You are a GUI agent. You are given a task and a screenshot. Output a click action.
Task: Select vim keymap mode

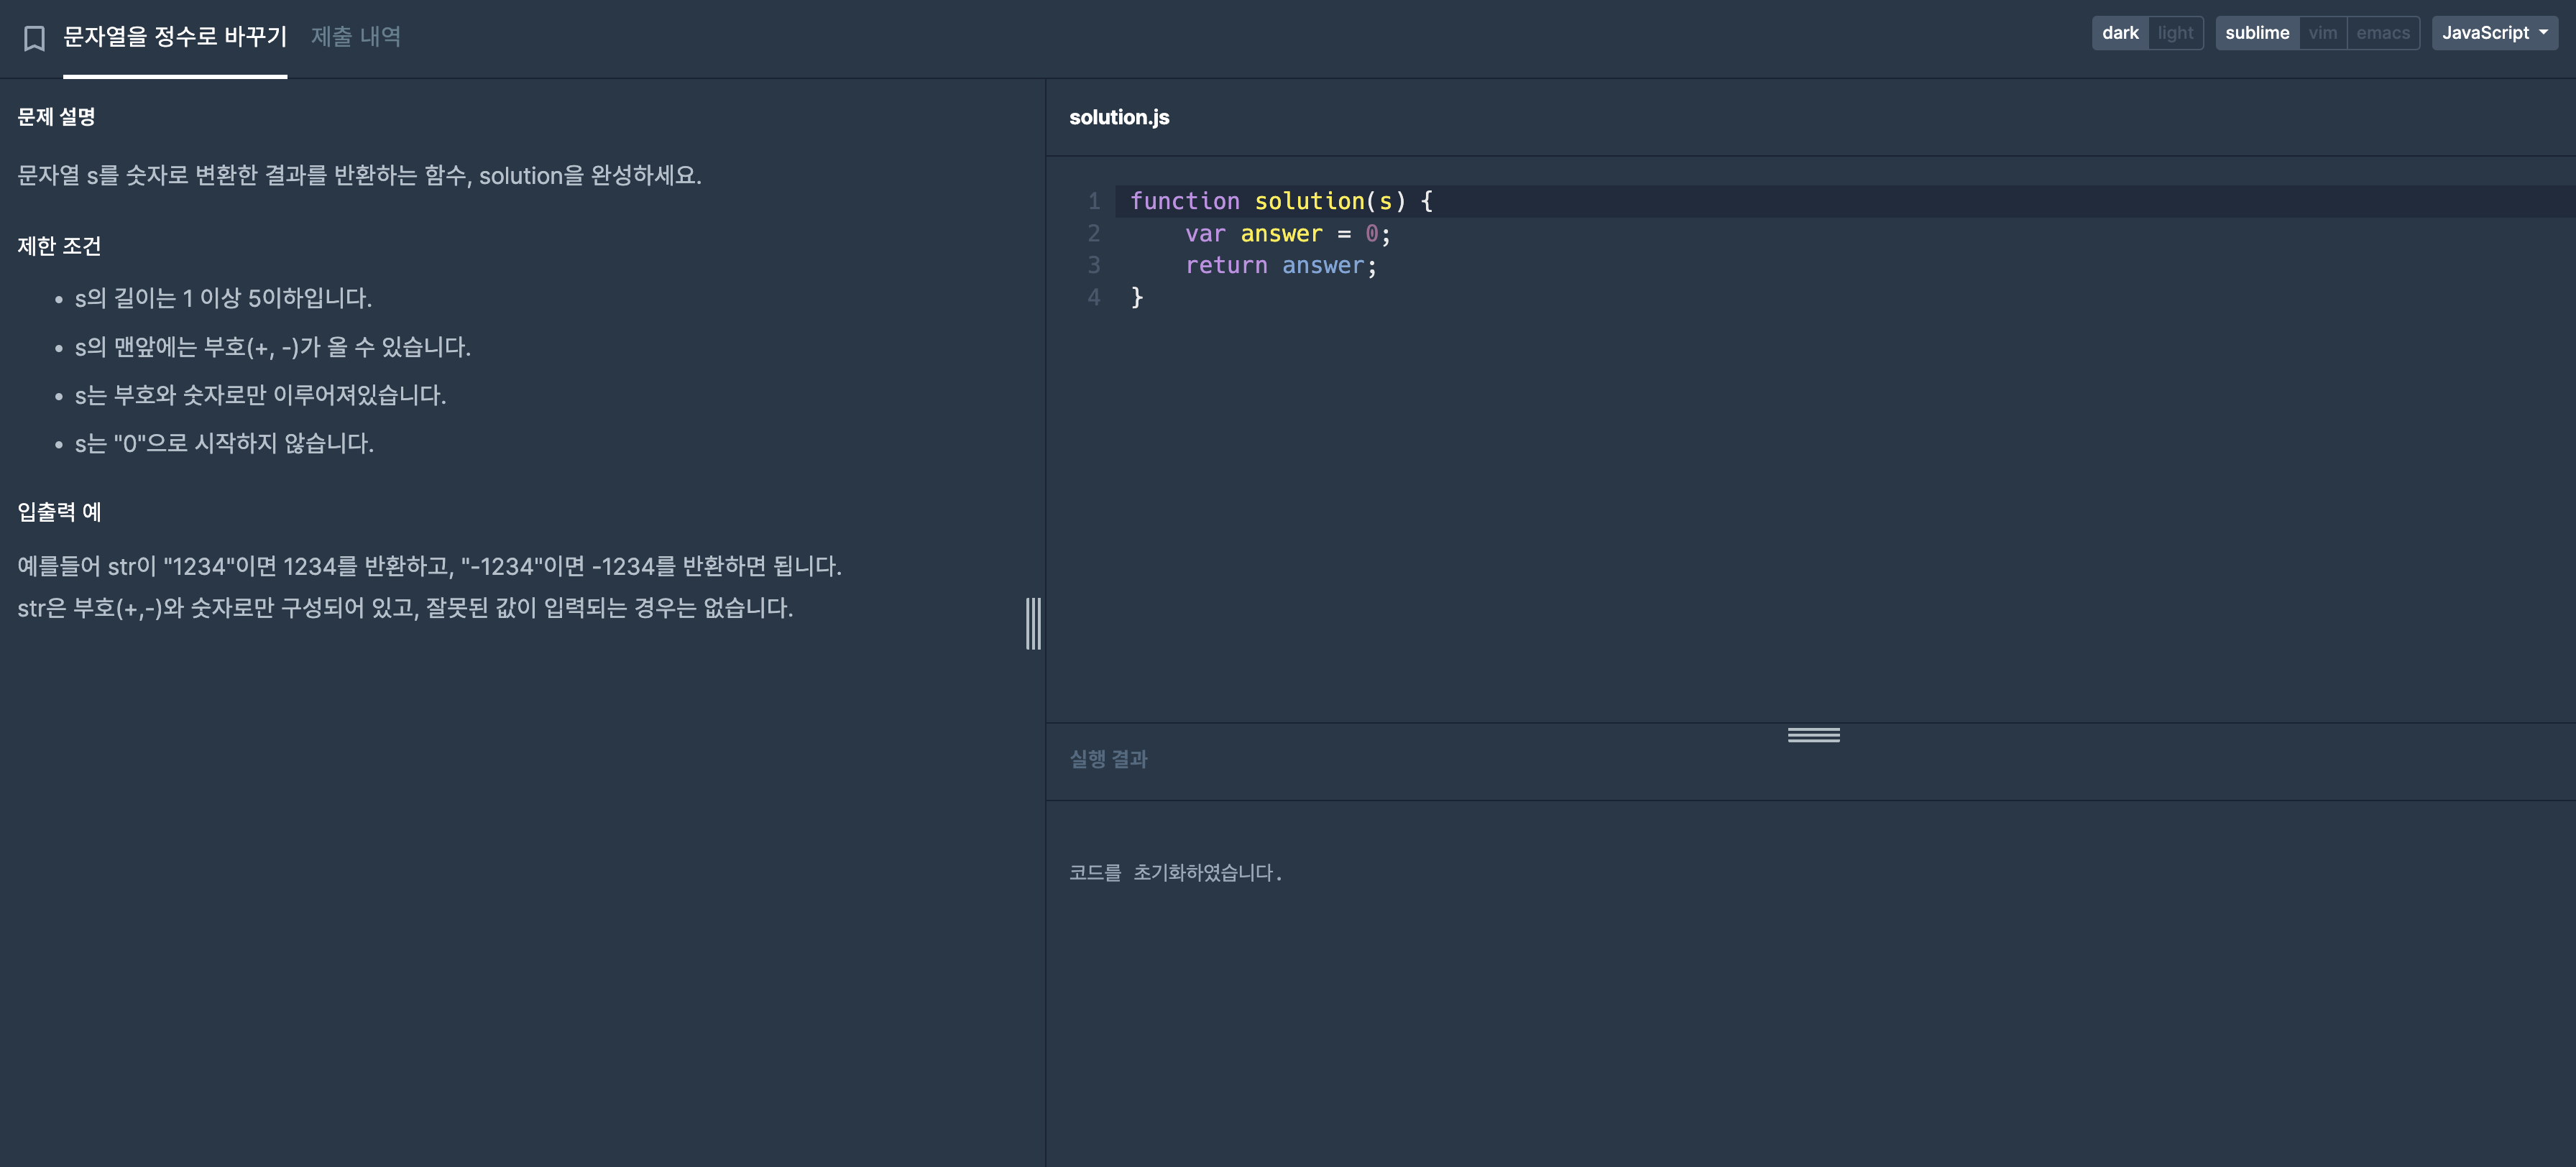(2322, 33)
